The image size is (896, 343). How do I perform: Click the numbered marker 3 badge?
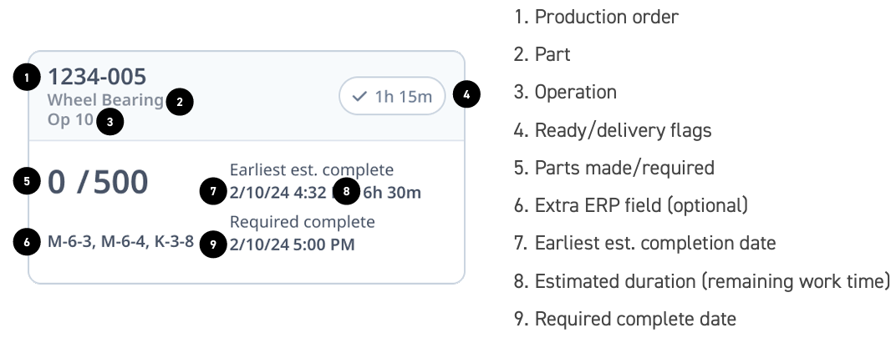point(109,122)
